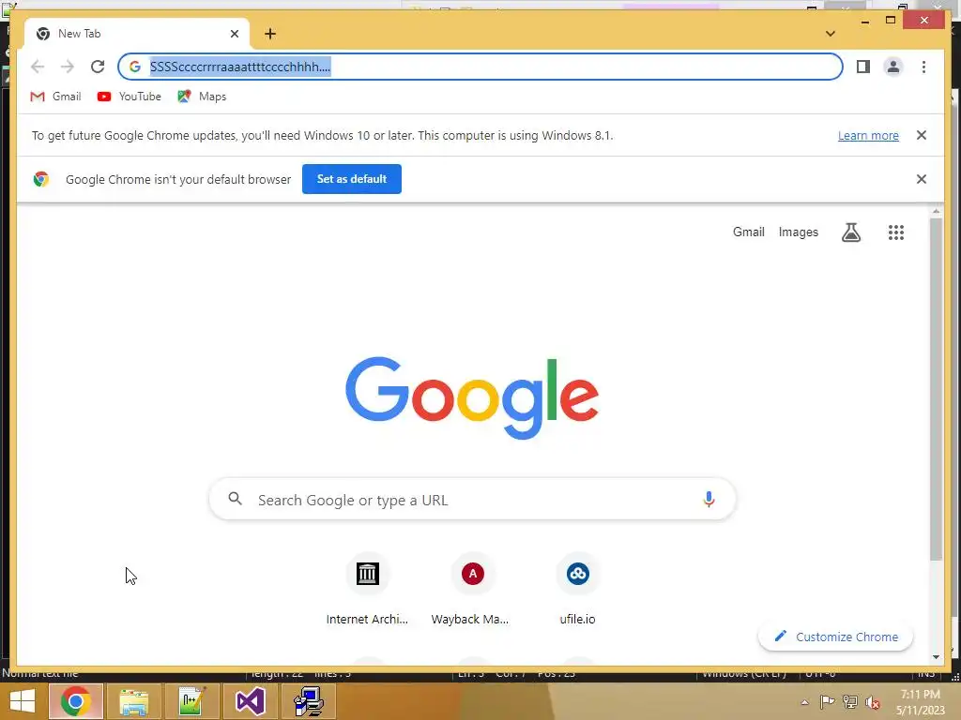The image size is (961, 720).
Task: Show hidden tray icons arrow
Action: [x=804, y=702]
